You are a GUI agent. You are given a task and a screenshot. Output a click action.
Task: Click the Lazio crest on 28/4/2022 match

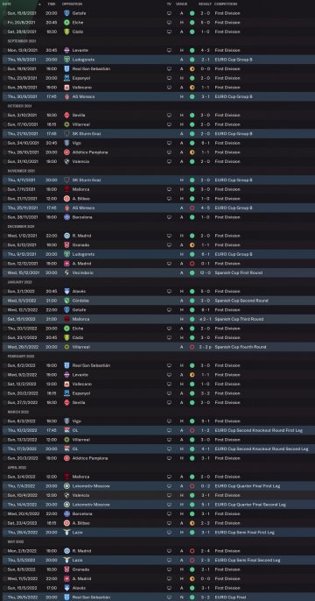[66, 533]
